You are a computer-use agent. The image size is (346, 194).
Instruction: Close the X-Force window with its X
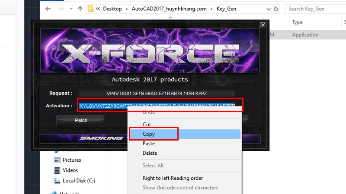click(x=263, y=25)
